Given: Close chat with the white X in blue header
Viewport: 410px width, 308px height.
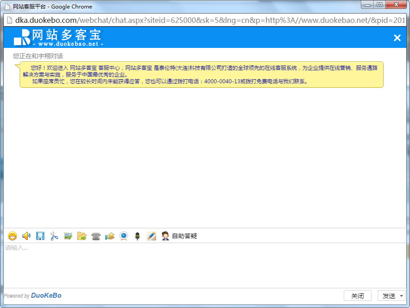Looking at the screenshot, I should (397, 38).
